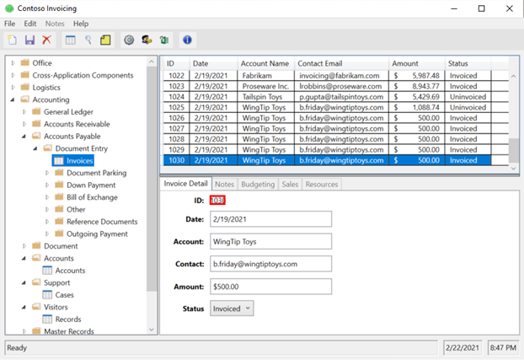Click the blue info icon
The image size is (524, 360).
coord(187,40)
